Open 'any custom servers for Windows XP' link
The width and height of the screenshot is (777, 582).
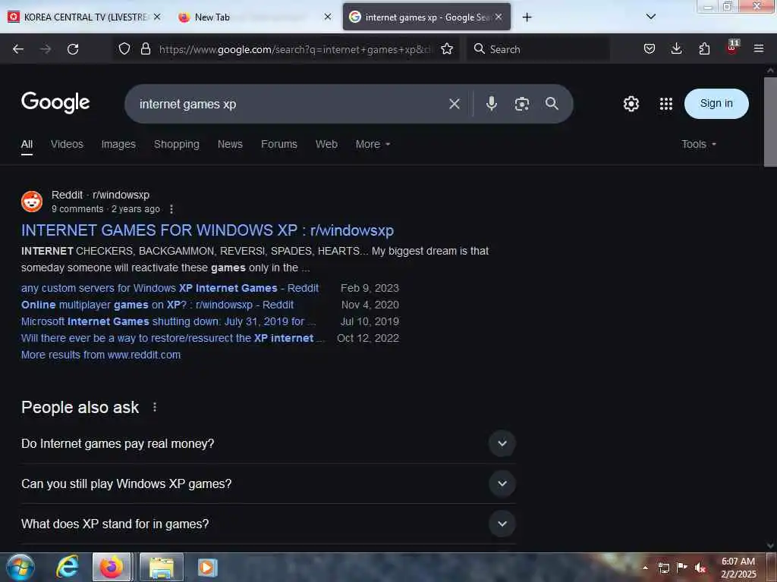pyautogui.click(x=169, y=288)
